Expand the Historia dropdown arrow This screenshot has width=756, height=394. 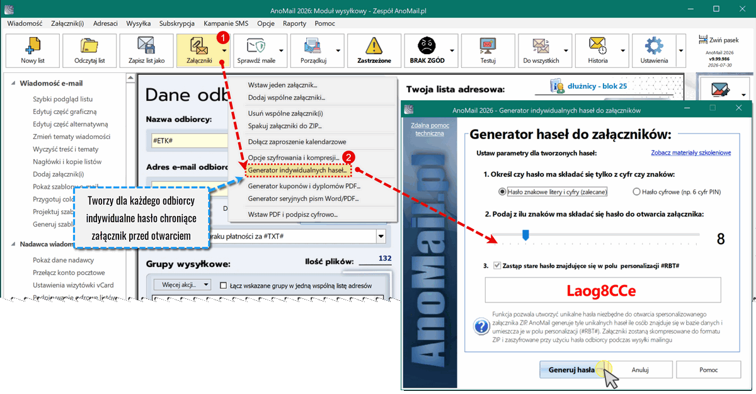(623, 50)
